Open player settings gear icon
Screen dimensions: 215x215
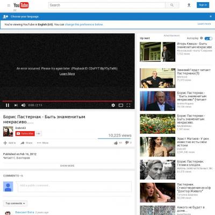click(x=113, y=105)
